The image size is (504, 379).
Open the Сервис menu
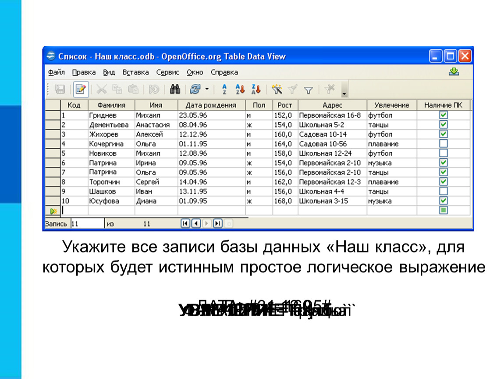(x=167, y=72)
